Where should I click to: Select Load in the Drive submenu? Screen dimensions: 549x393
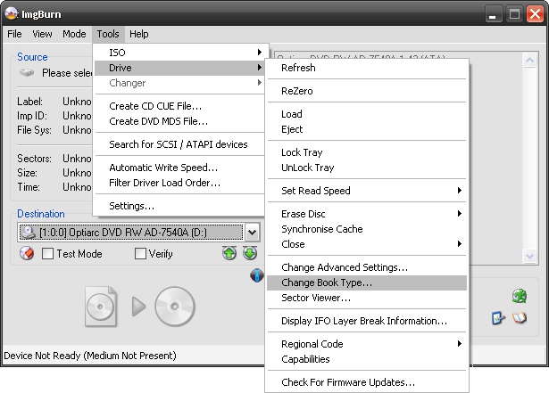(x=367, y=114)
